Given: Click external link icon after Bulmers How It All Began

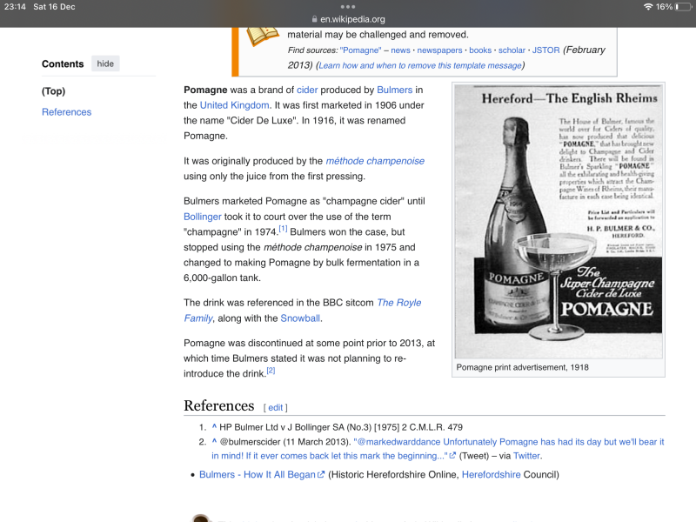Looking at the screenshot, I should [321, 474].
